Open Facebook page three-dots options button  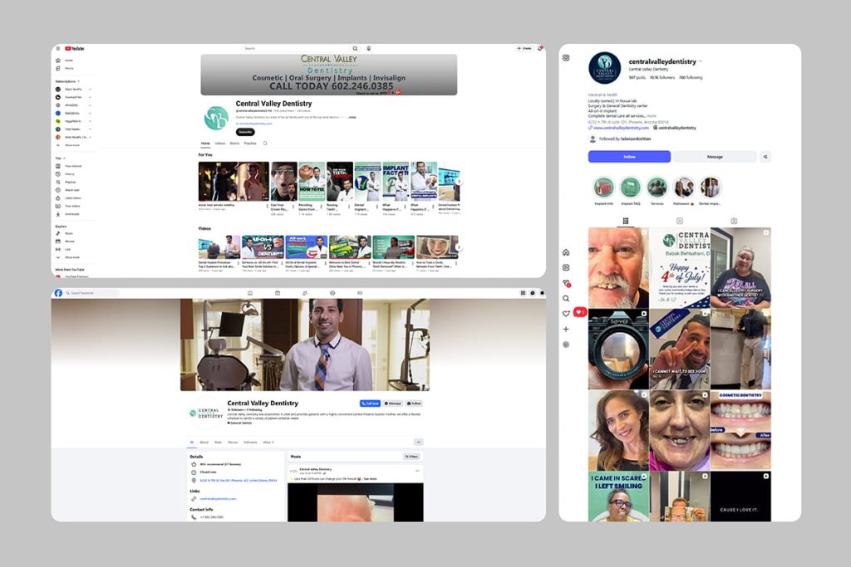tap(418, 442)
